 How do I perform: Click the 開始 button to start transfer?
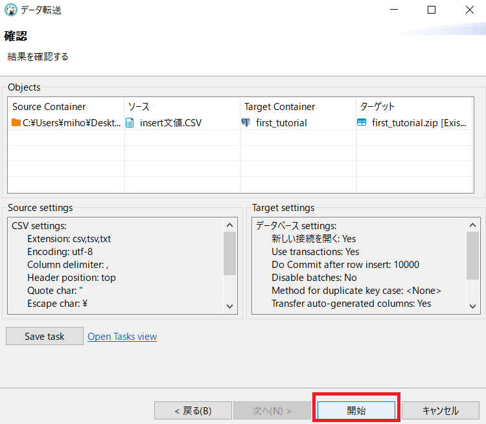(356, 410)
